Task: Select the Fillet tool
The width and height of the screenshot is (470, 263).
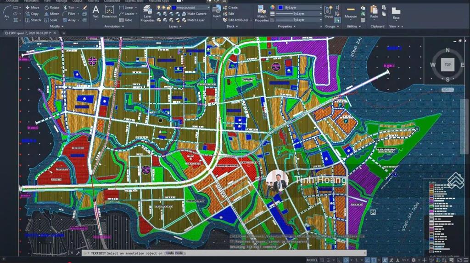Action: pyautogui.click(x=69, y=14)
